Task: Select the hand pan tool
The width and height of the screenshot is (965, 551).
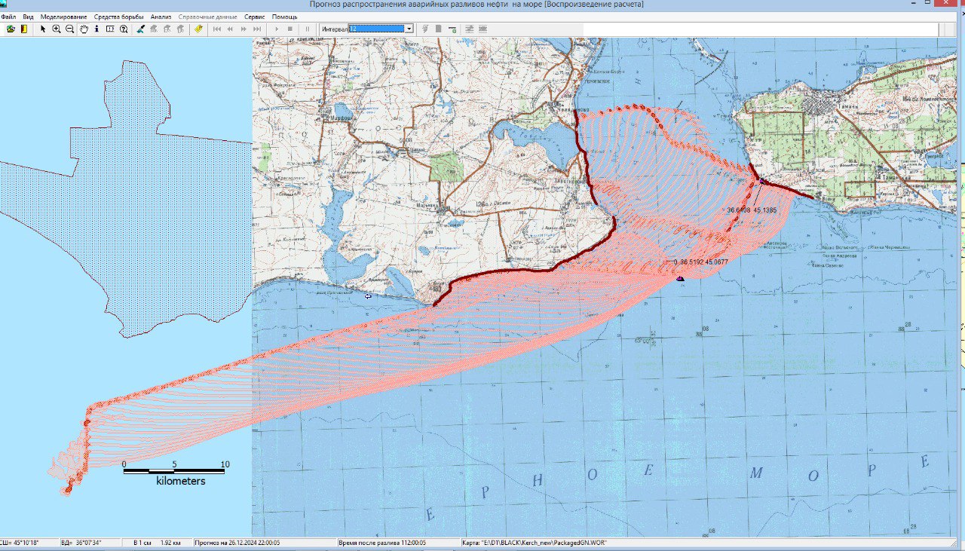Action: pyautogui.click(x=84, y=29)
